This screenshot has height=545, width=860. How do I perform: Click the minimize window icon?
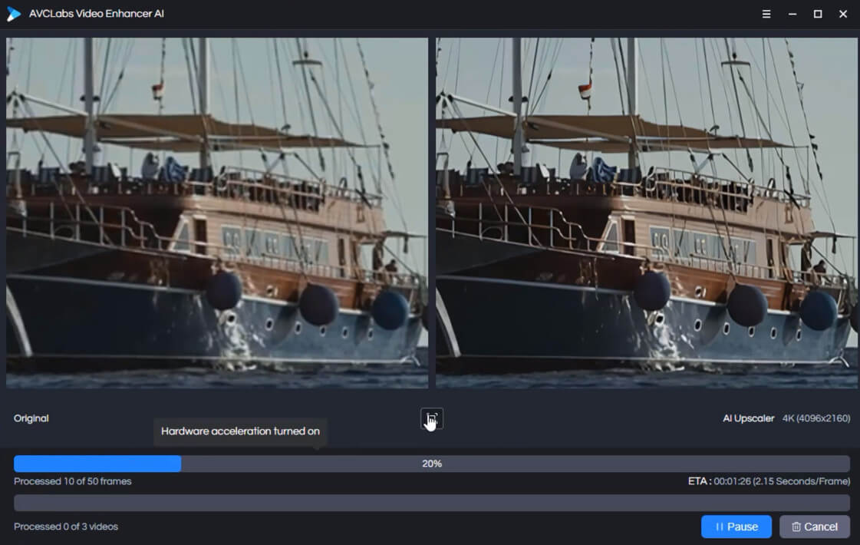pos(792,13)
